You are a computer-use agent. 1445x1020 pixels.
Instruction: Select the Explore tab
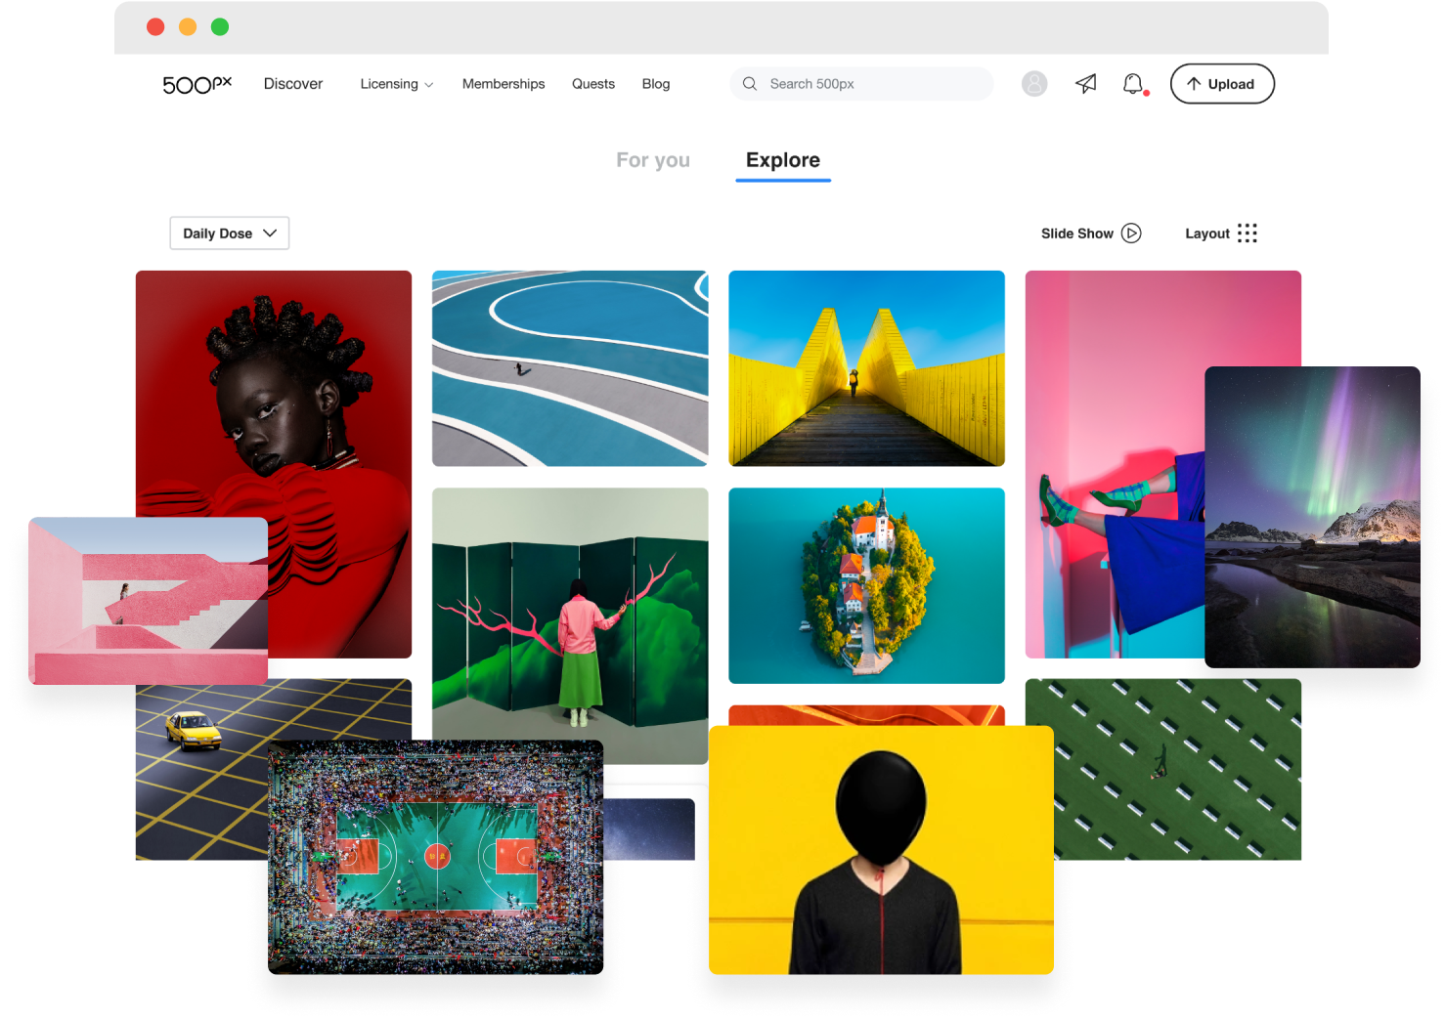point(782,159)
